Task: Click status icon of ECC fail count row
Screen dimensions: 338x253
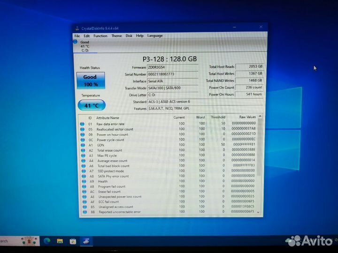Action: click(x=84, y=202)
